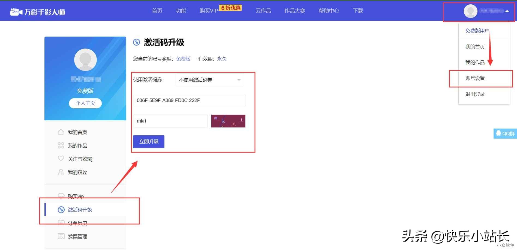This screenshot has height=250, width=517.
Task: Click the 万彩手影大师 logo icon
Action: (16, 12)
